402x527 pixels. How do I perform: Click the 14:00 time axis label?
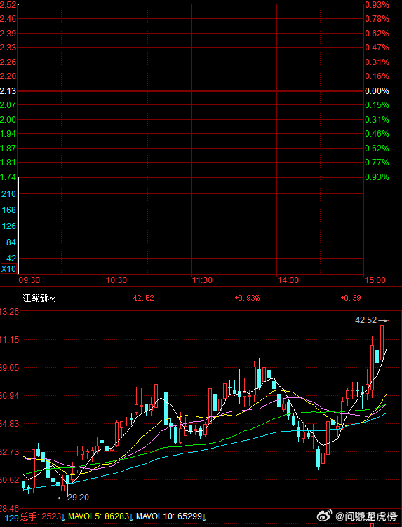(x=288, y=280)
